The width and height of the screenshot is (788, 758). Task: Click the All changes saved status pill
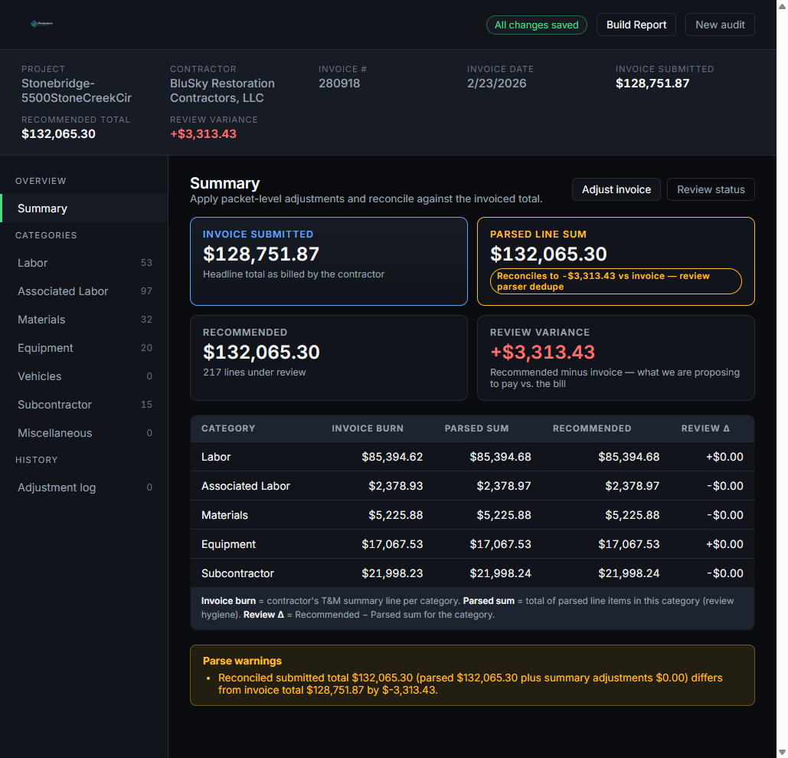[536, 25]
